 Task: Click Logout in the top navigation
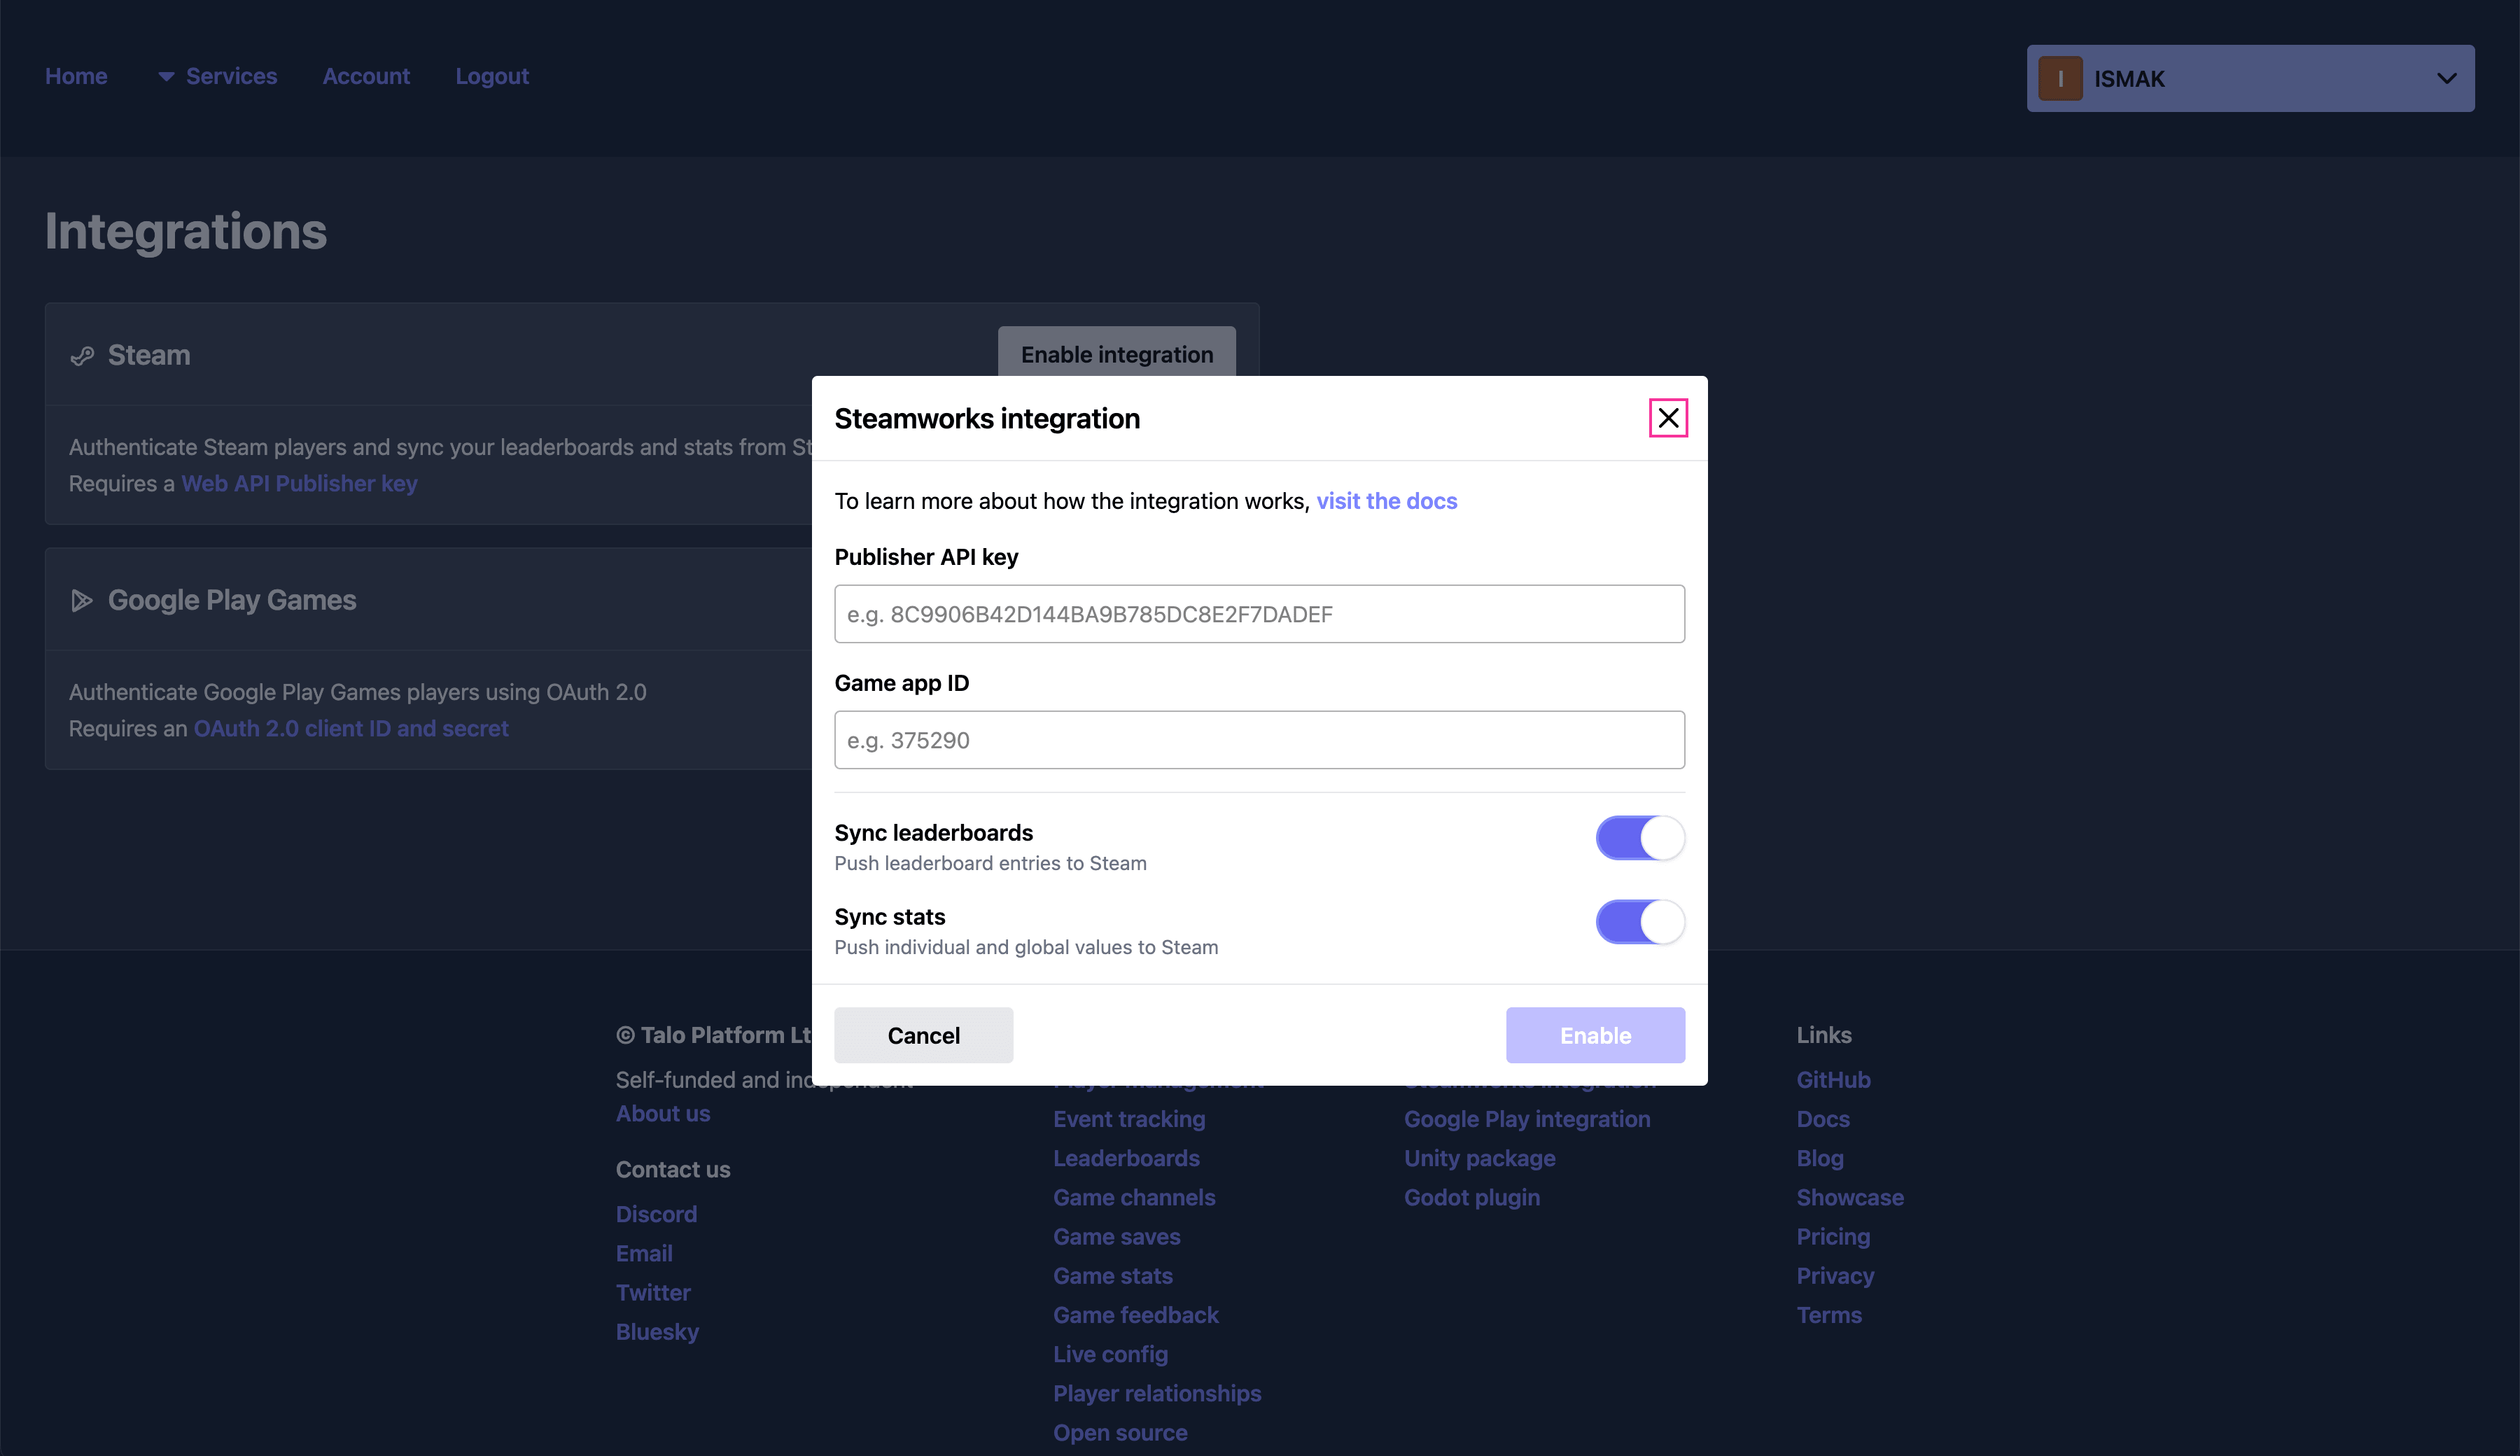pyautogui.click(x=492, y=76)
